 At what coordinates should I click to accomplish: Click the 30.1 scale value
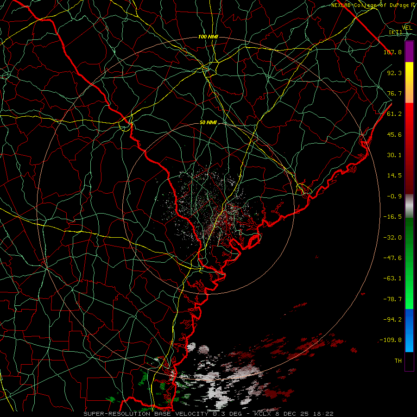(394, 155)
